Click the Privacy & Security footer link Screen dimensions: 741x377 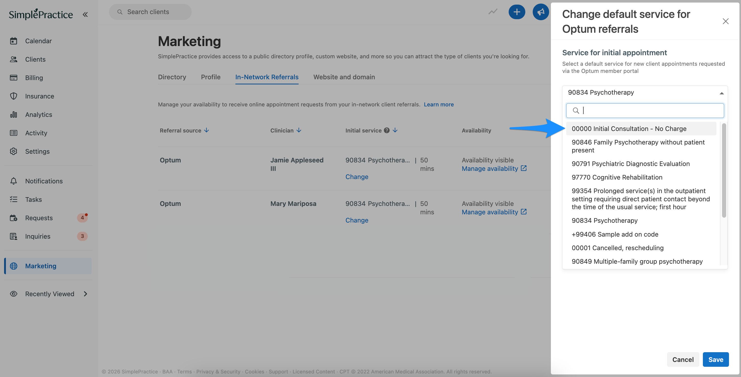[218, 372]
